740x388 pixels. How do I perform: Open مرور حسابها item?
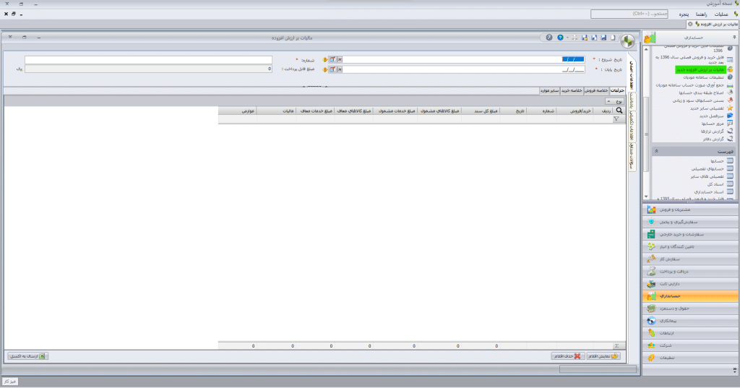click(x=712, y=124)
